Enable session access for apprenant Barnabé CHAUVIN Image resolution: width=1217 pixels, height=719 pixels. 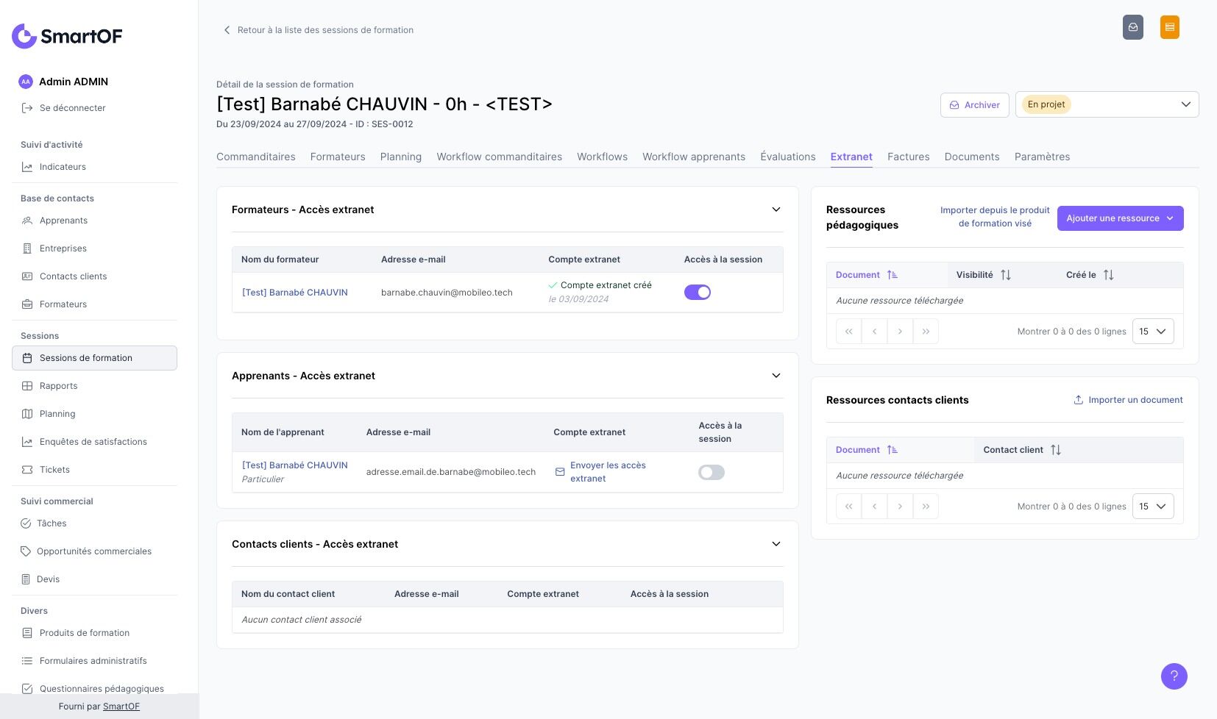click(x=711, y=472)
